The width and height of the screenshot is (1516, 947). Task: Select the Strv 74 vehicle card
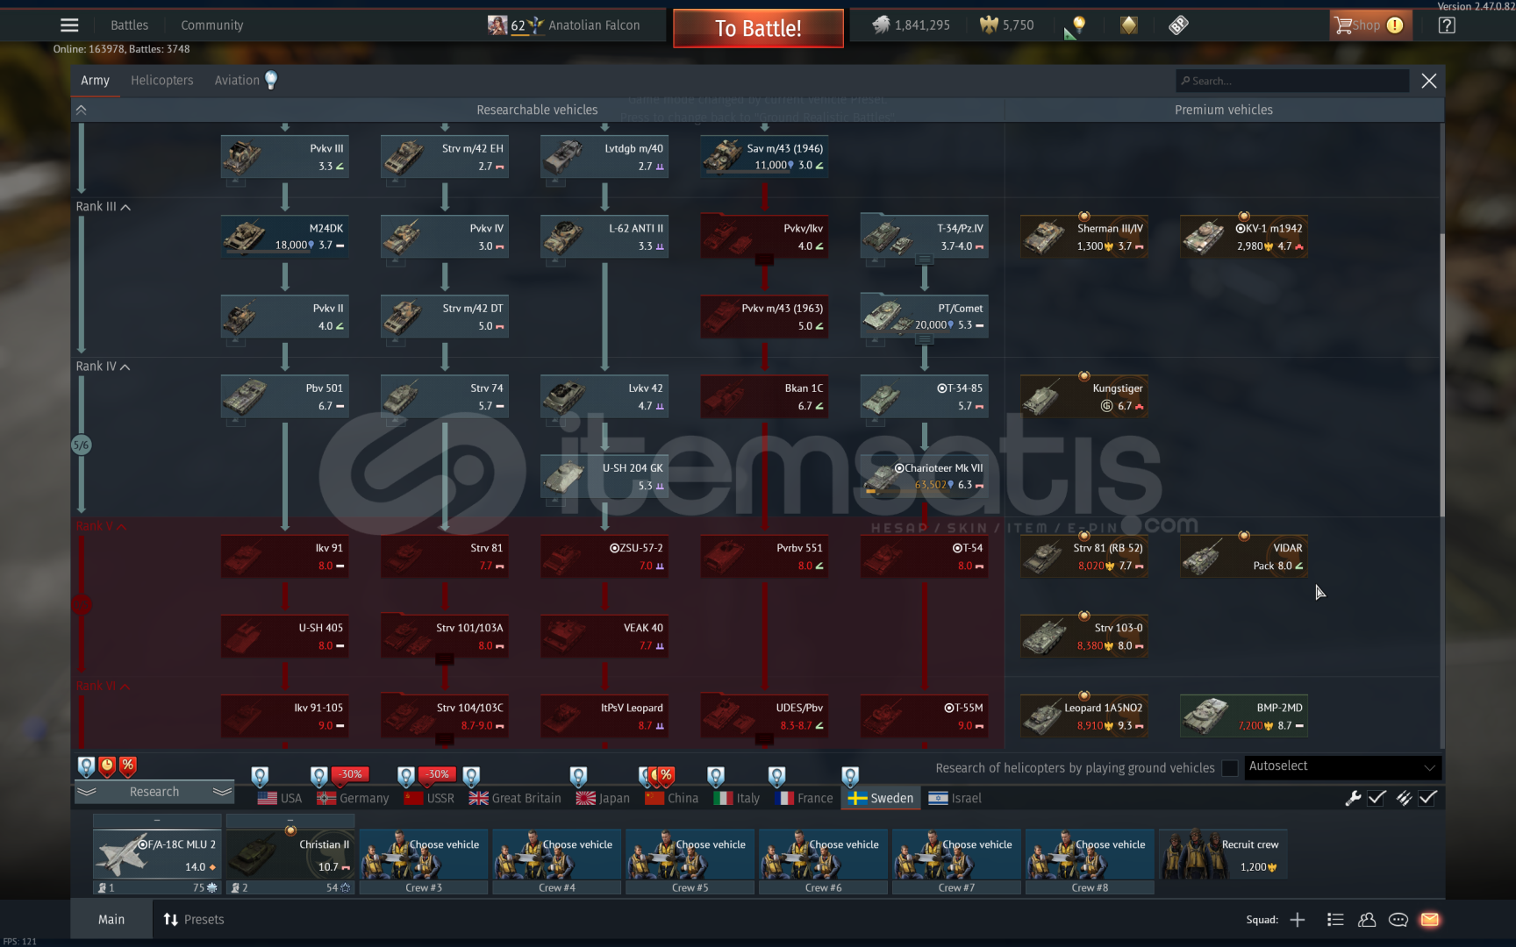[445, 397]
